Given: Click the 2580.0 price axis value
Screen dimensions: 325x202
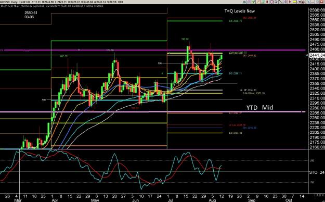Looking at the screenshot, I should [317, 10].
